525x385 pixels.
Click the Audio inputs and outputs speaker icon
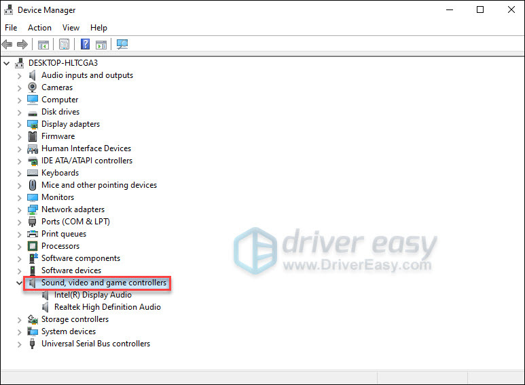tap(33, 75)
